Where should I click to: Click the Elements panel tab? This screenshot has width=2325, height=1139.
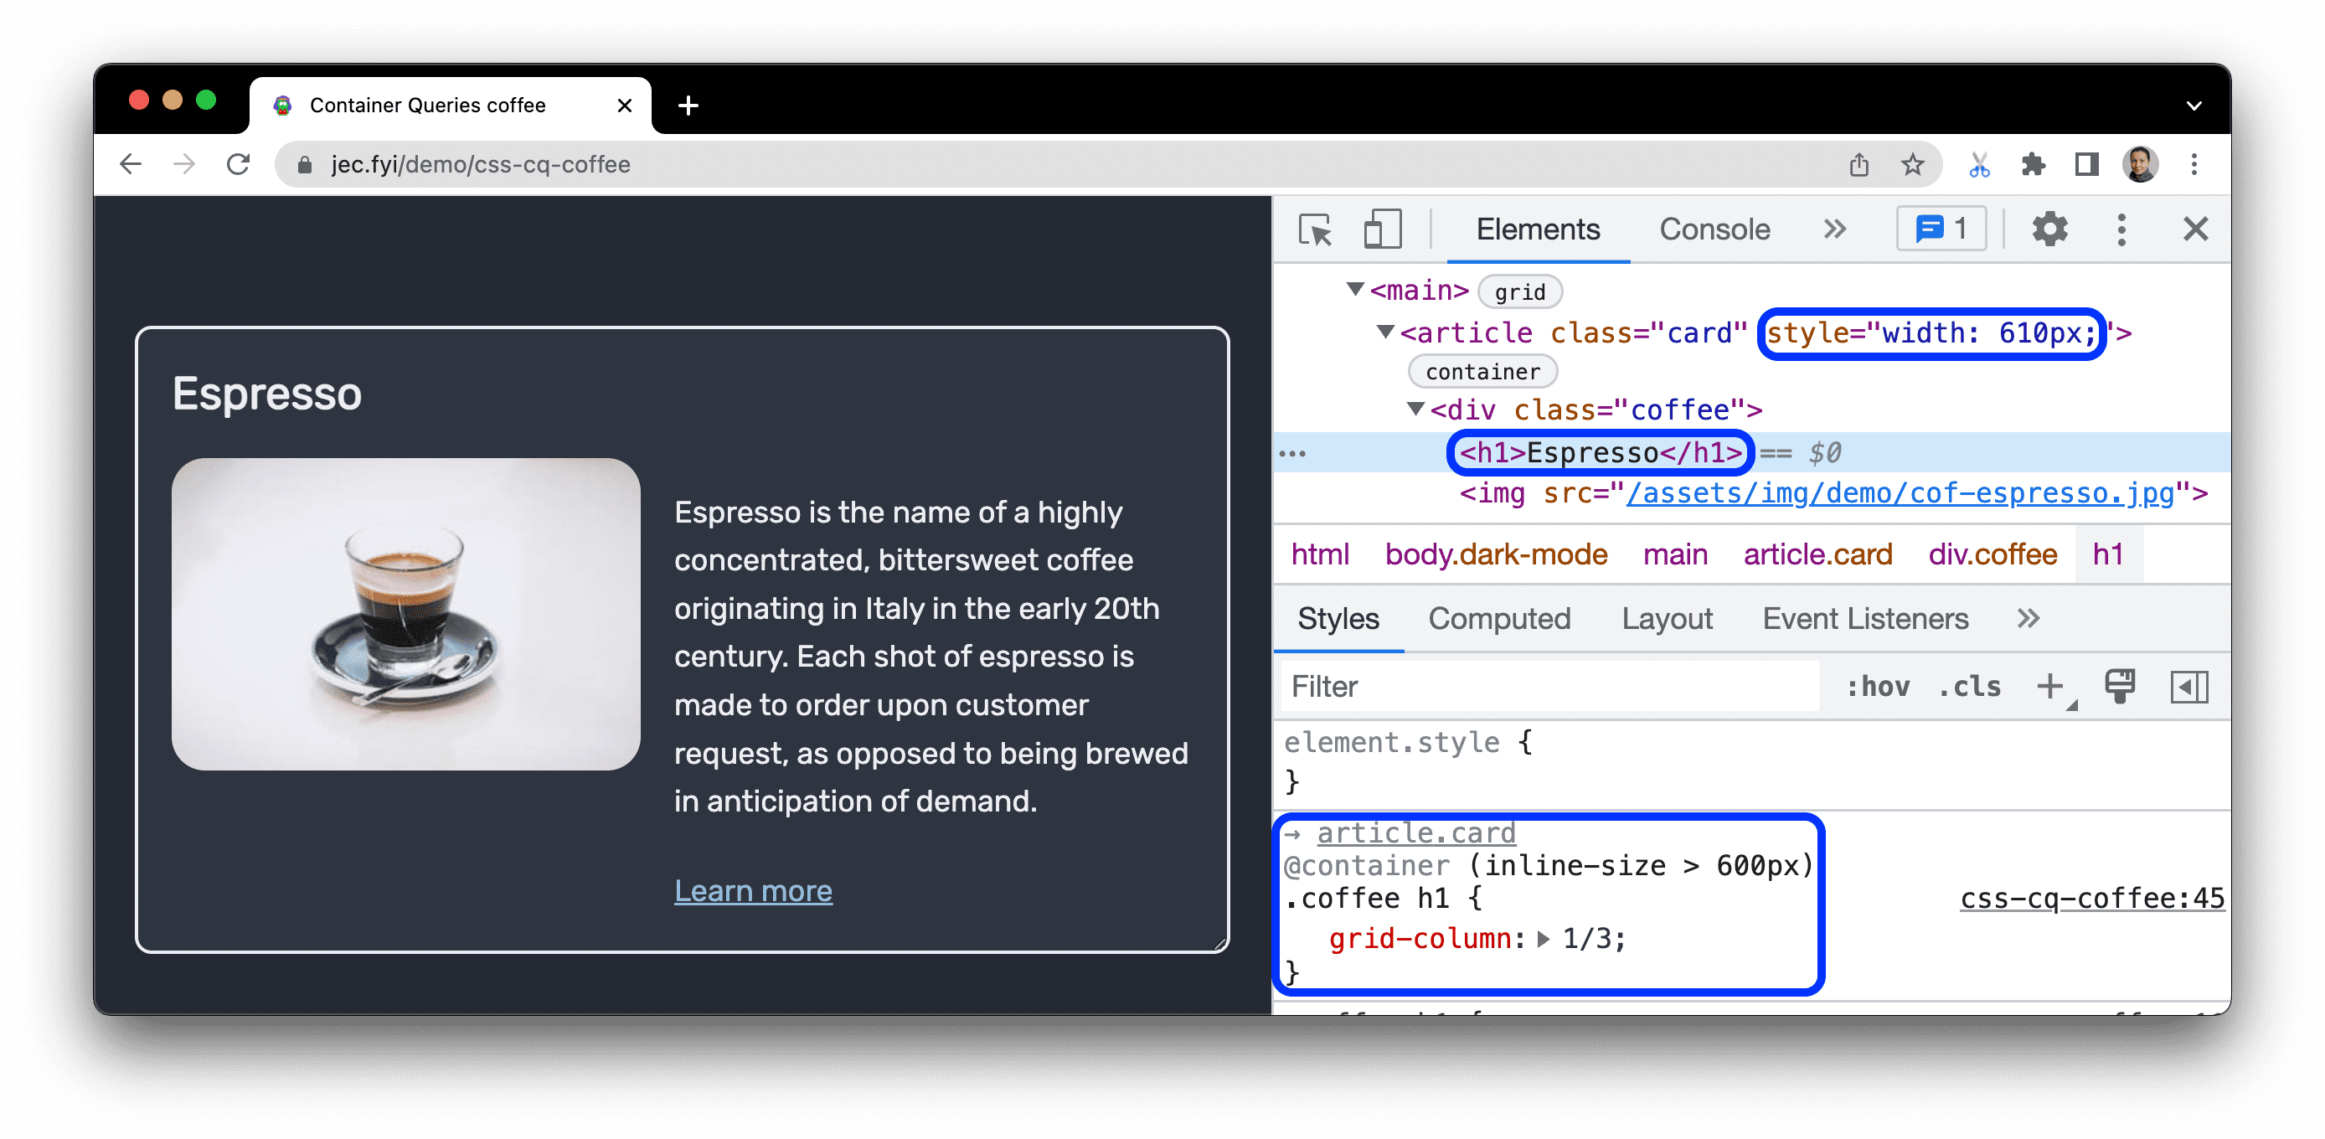(x=1539, y=231)
